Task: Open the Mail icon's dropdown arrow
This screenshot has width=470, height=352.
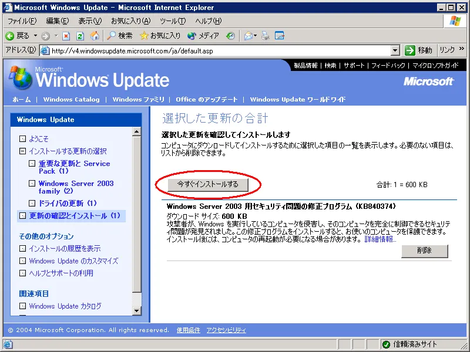Action: [x=256, y=36]
